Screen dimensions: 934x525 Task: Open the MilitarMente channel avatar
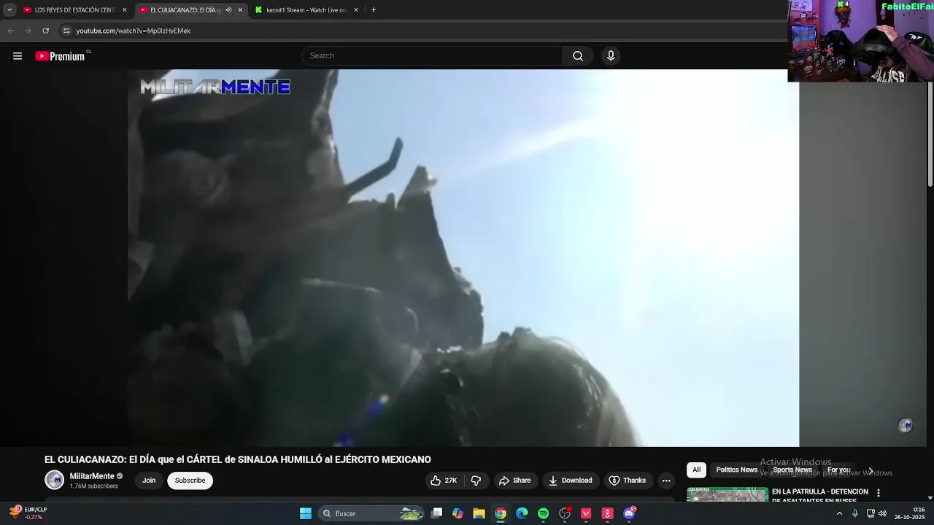[55, 480]
